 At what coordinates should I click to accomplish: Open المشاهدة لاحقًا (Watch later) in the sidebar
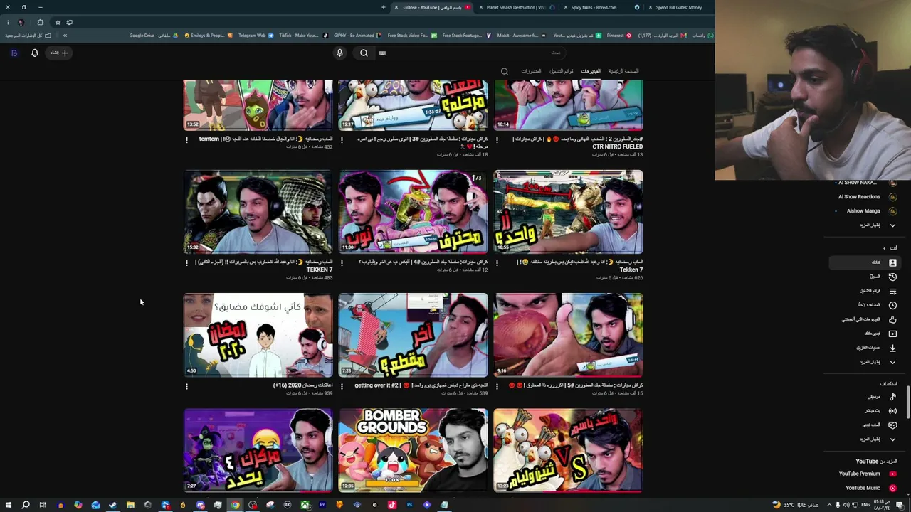877,305
